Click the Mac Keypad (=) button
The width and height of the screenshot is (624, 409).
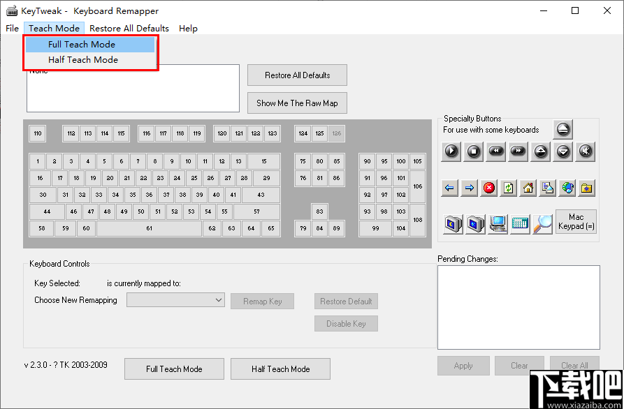[576, 222]
